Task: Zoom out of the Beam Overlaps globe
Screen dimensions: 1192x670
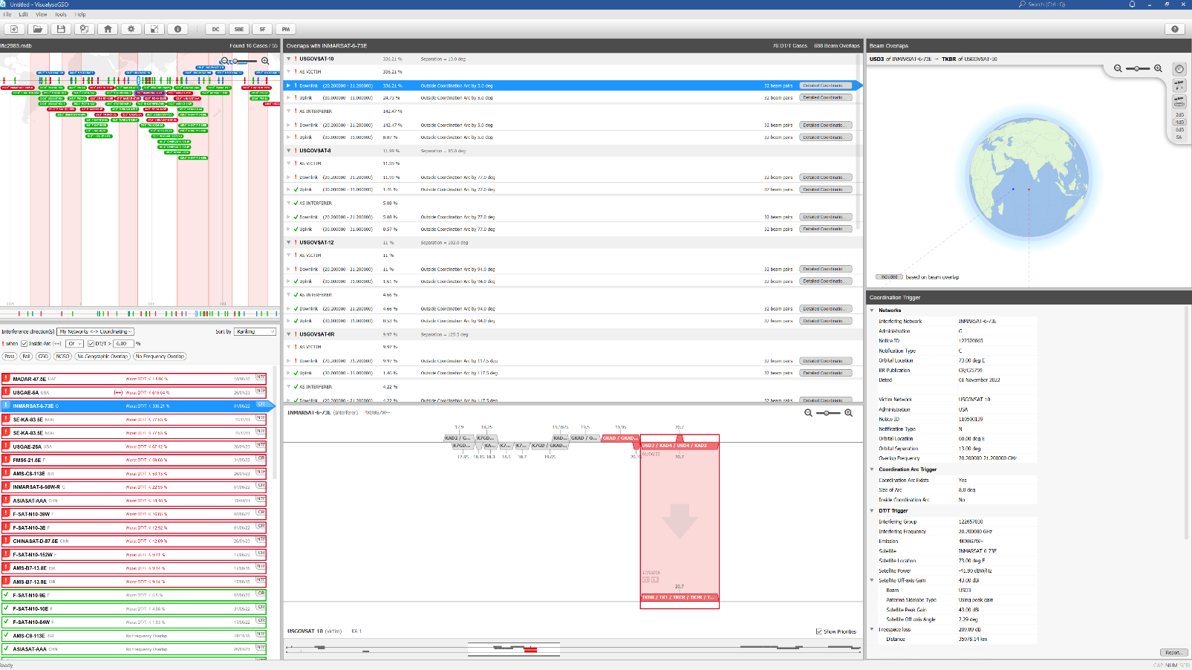Action: click(x=1118, y=68)
